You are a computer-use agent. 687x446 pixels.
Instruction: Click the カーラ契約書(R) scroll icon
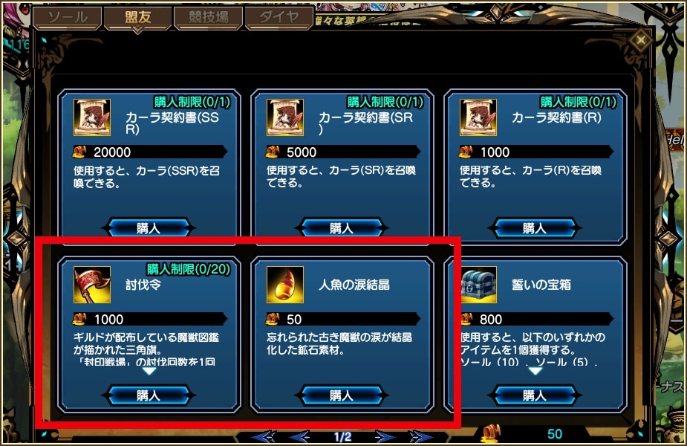click(478, 117)
